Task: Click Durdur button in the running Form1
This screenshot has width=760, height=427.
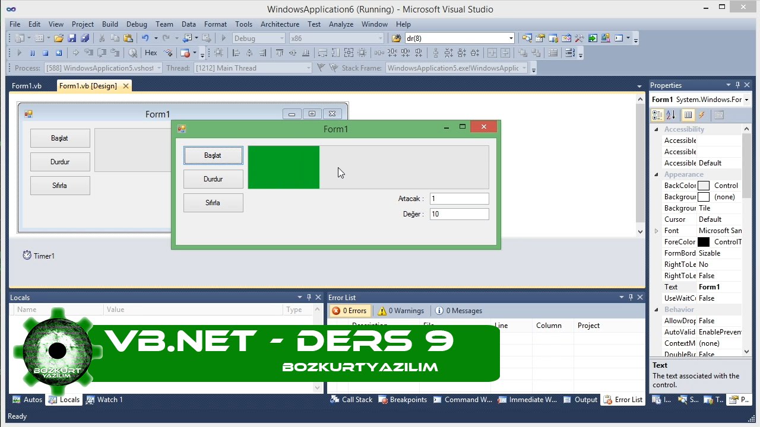Action: [x=213, y=179]
